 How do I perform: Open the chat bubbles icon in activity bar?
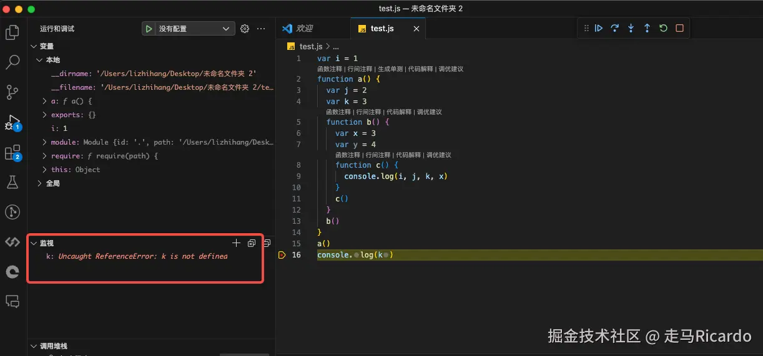coord(12,302)
